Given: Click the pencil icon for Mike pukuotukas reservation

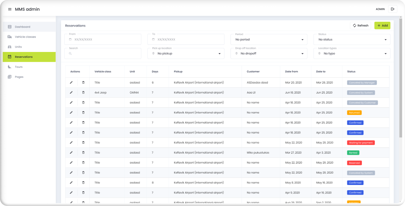Looking at the screenshot, I should pyautogui.click(x=71, y=153).
